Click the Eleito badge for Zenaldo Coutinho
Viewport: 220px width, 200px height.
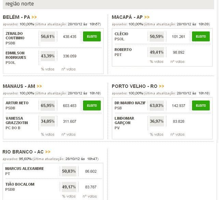tap(92, 36)
